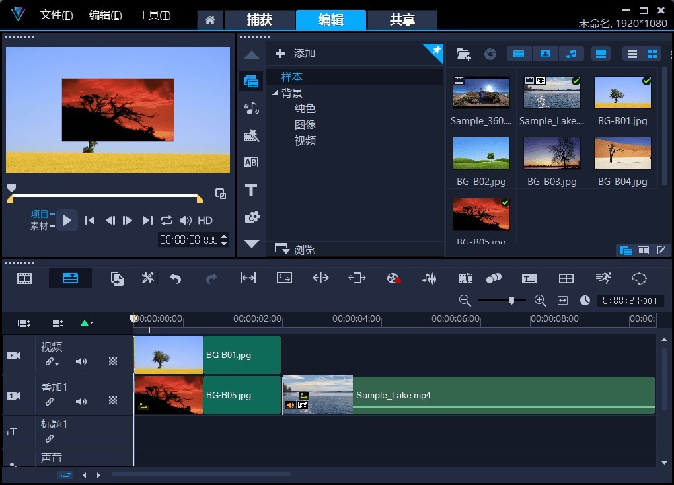Mute the Video track audio
Viewport: 674px width, 485px height.
81,362
